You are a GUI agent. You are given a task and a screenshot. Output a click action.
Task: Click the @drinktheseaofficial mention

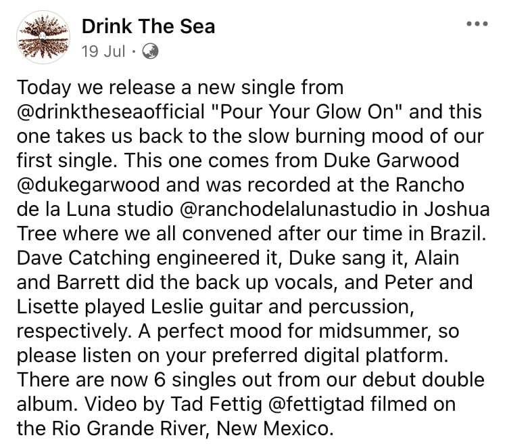(x=111, y=112)
